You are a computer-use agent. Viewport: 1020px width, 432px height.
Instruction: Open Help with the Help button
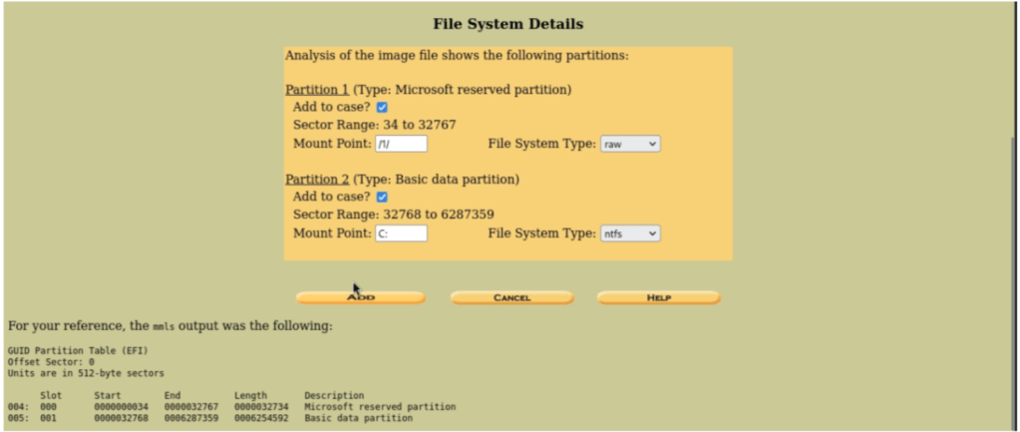pyautogui.click(x=658, y=297)
